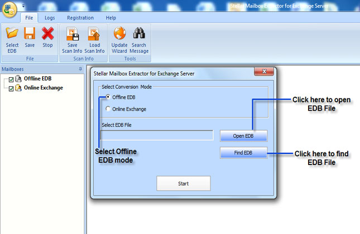Open the Update Wizard globe icon
Image resolution: width=360 pixels, height=234 pixels.
[x=119, y=33]
